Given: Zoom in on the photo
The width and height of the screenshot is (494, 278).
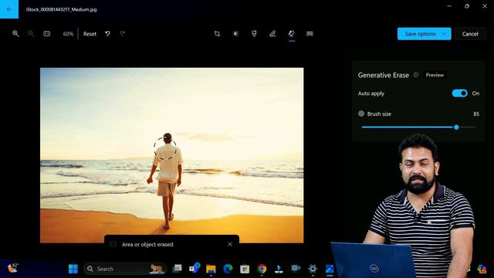Looking at the screenshot, I should pos(15,34).
